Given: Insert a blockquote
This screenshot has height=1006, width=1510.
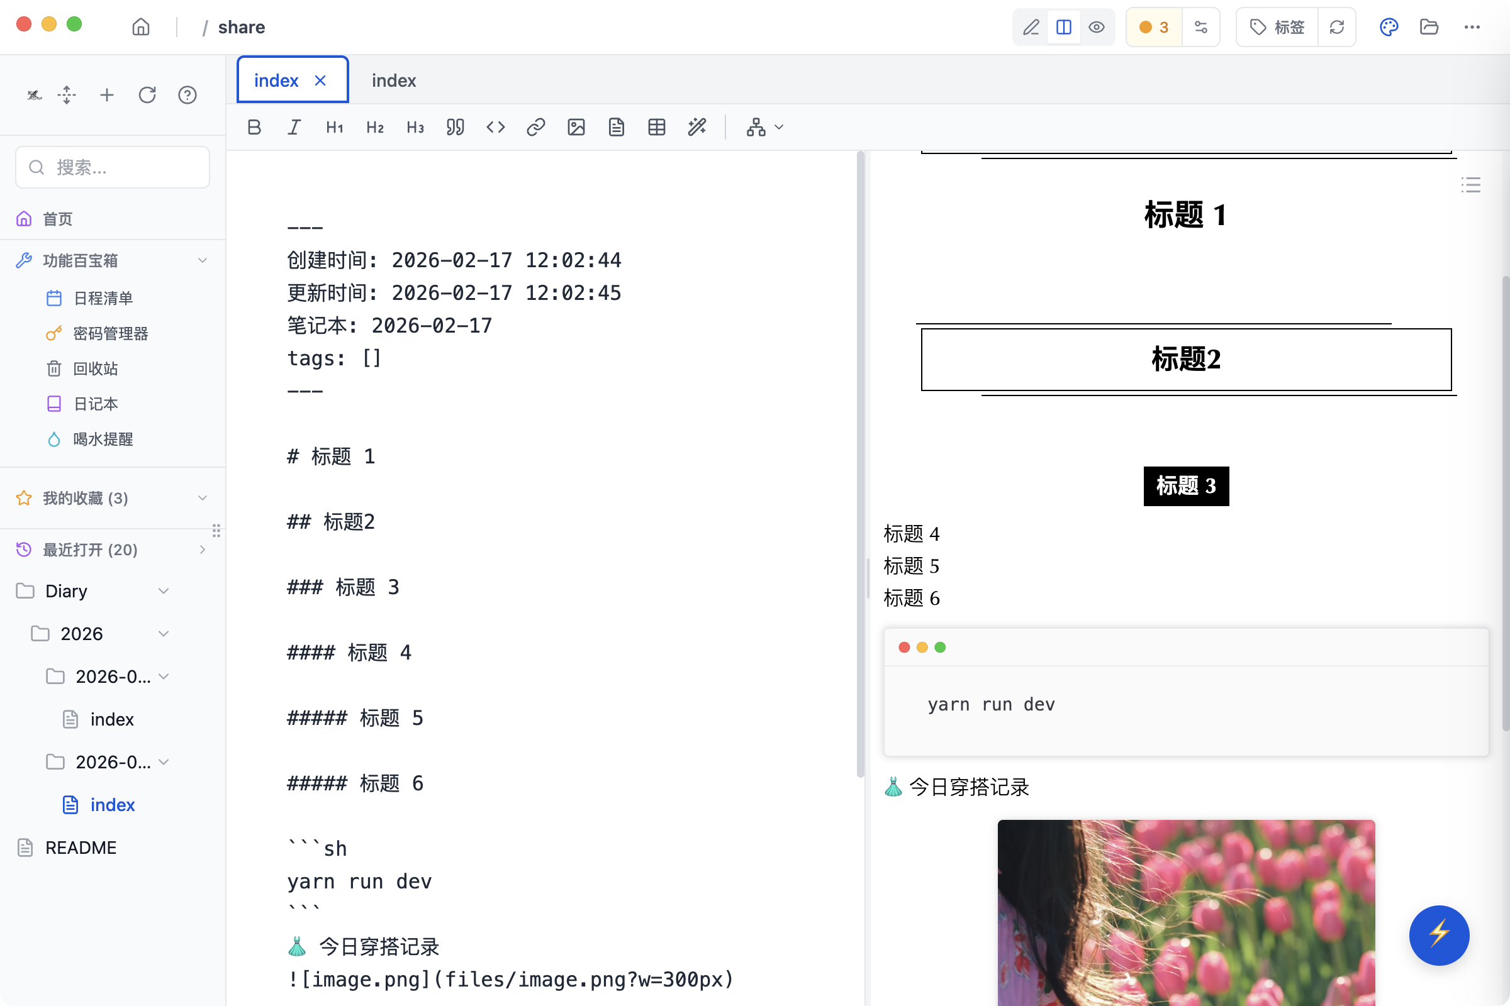Looking at the screenshot, I should (455, 127).
